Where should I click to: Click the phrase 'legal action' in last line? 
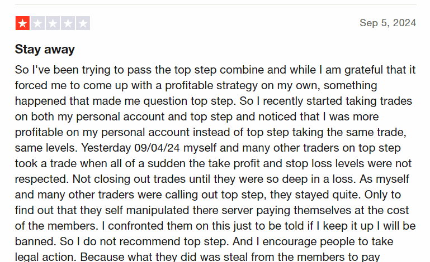pos(45,257)
